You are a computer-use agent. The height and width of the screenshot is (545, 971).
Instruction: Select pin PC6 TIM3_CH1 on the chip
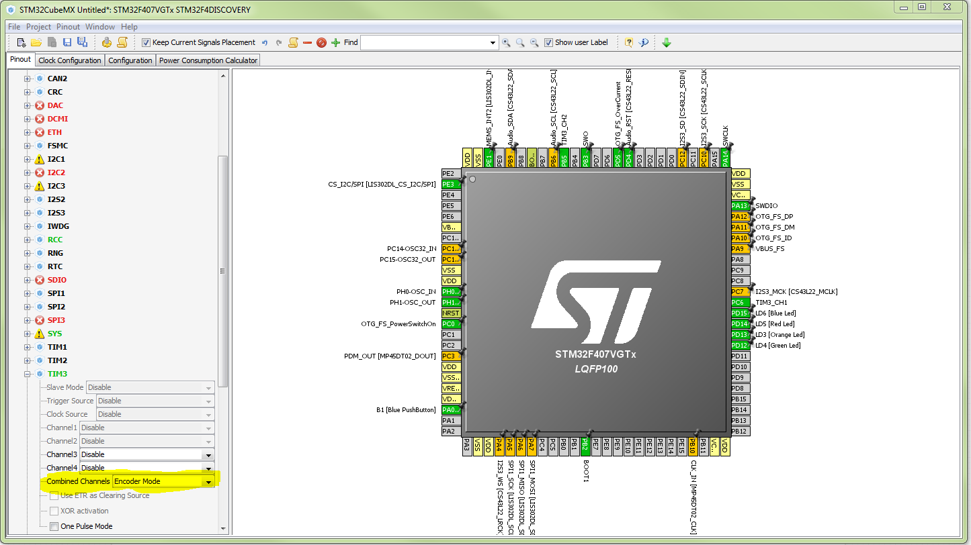pos(740,303)
